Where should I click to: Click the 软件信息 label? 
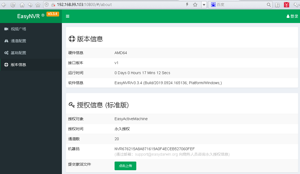click(x=76, y=83)
